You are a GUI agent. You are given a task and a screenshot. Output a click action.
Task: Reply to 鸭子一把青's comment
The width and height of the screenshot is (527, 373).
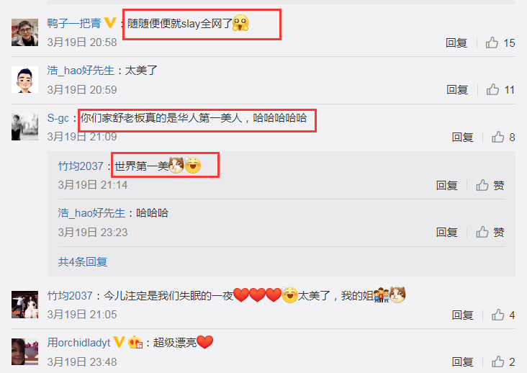456,43
